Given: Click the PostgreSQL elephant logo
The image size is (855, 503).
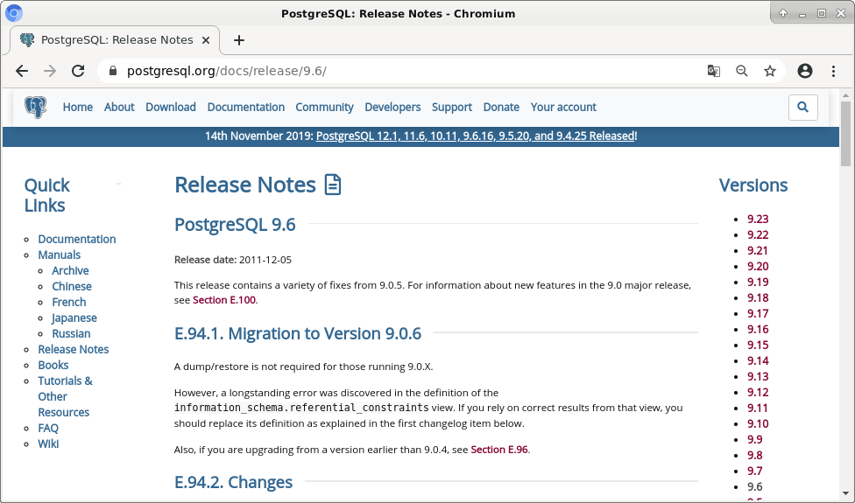Looking at the screenshot, I should [35, 107].
